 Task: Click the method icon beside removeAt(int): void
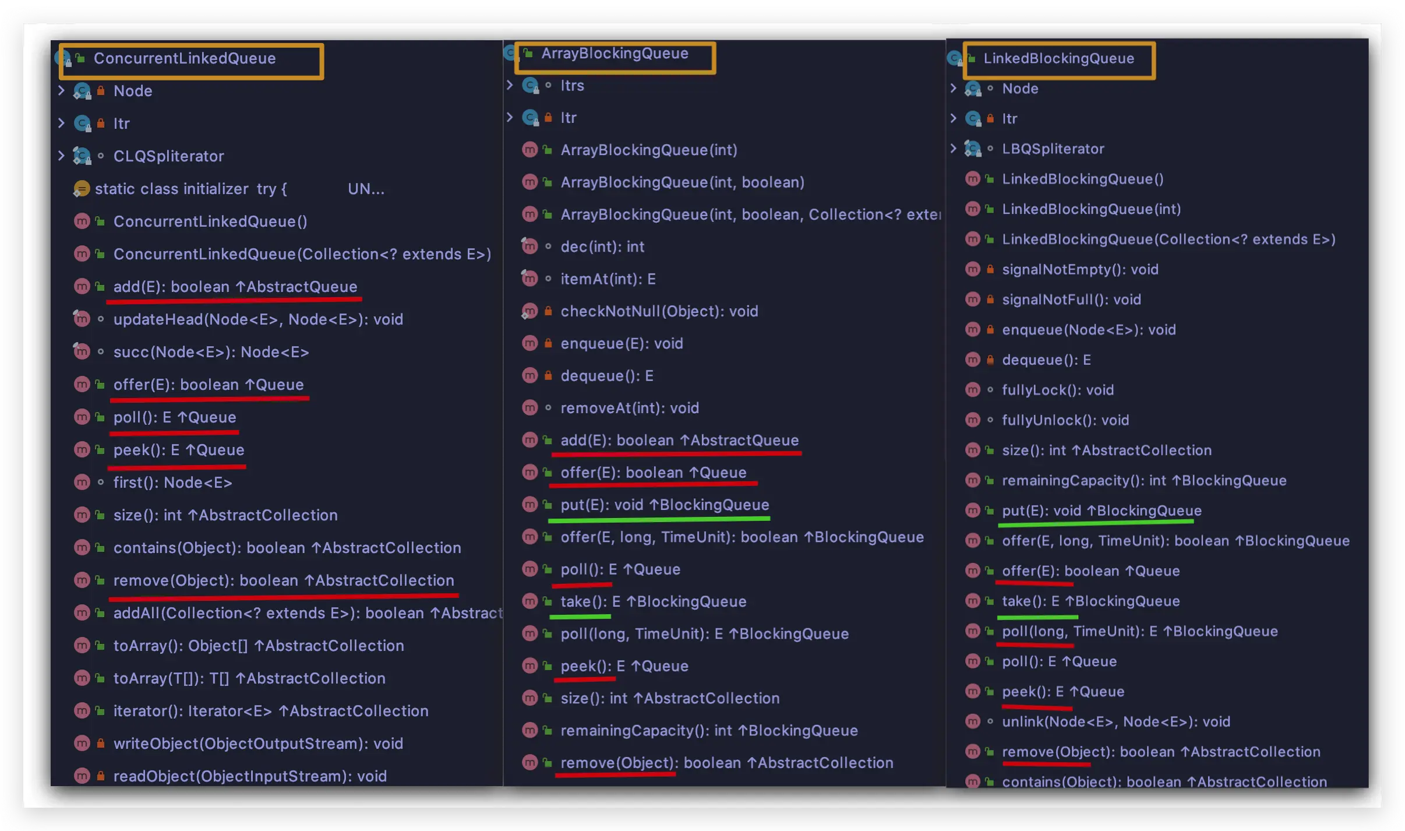coord(529,408)
